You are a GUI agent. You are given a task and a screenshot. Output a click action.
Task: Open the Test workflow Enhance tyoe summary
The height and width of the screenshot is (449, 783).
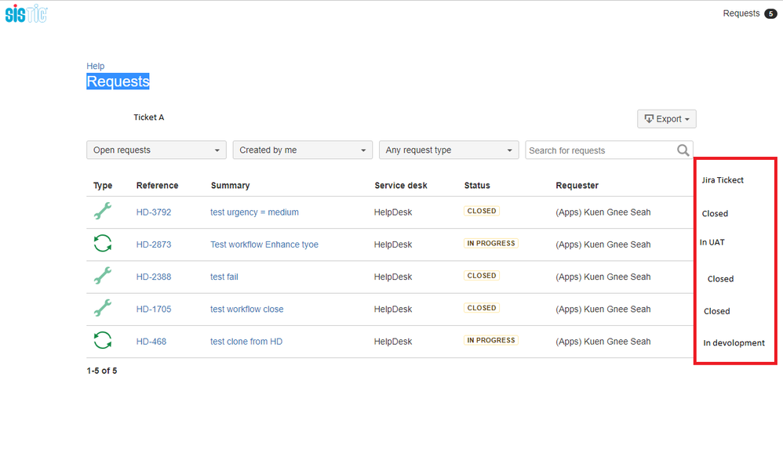pyautogui.click(x=264, y=244)
